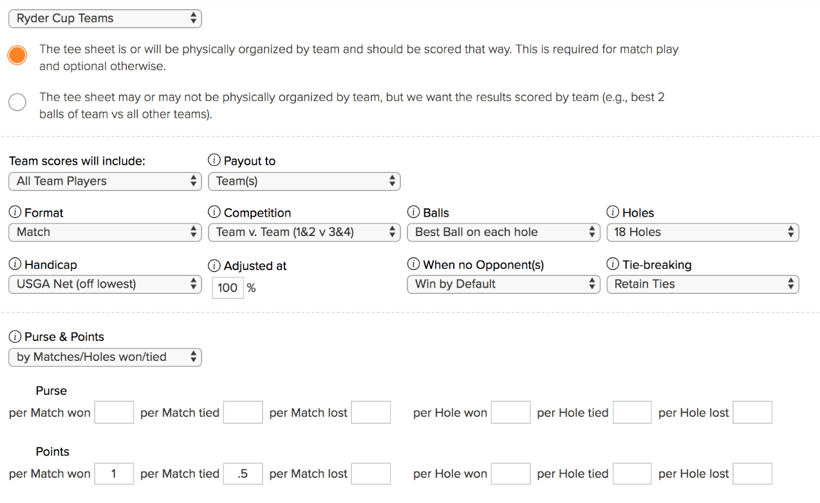Viewport: 820px width, 503px height.
Task: Select tee sheet physically organized by team option
Action: [17, 55]
